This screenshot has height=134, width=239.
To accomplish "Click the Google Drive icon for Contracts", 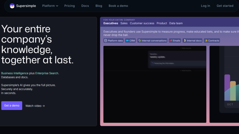I will pyautogui.click(x=206, y=41).
